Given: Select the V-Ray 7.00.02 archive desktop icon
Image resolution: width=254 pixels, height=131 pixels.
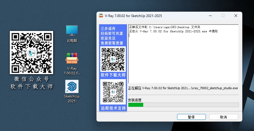Looking at the screenshot, I should coord(72,64).
